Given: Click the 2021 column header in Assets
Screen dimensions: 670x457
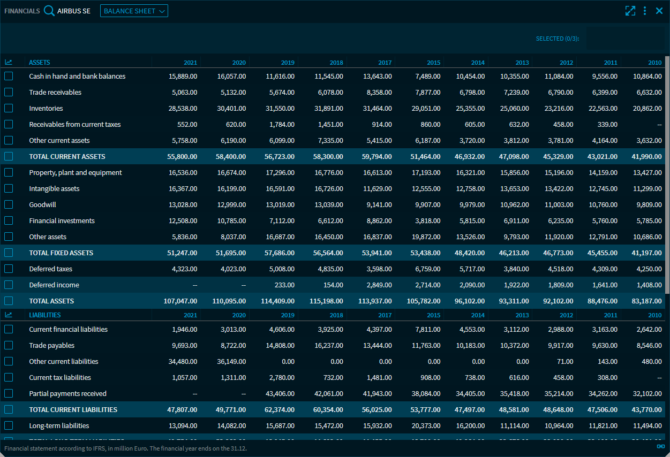Looking at the screenshot, I should [190, 63].
